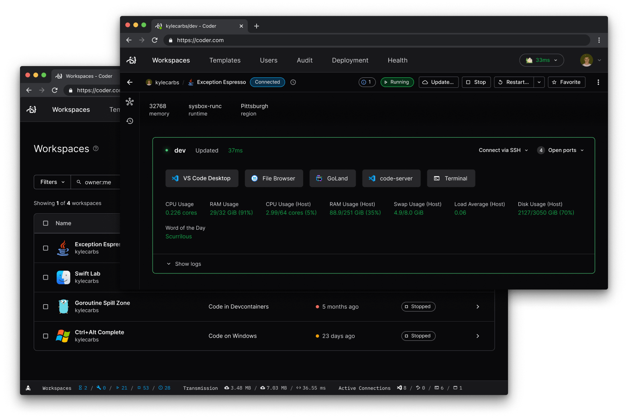Go back in back Workspaces browser window
The width and height of the screenshot is (628, 419).
[x=29, y=90]
